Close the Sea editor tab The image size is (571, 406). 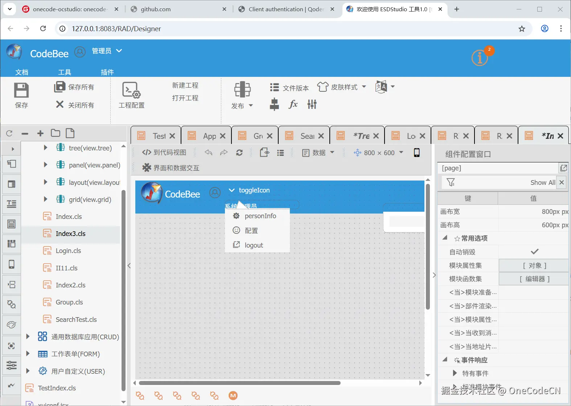pos(321,136)
